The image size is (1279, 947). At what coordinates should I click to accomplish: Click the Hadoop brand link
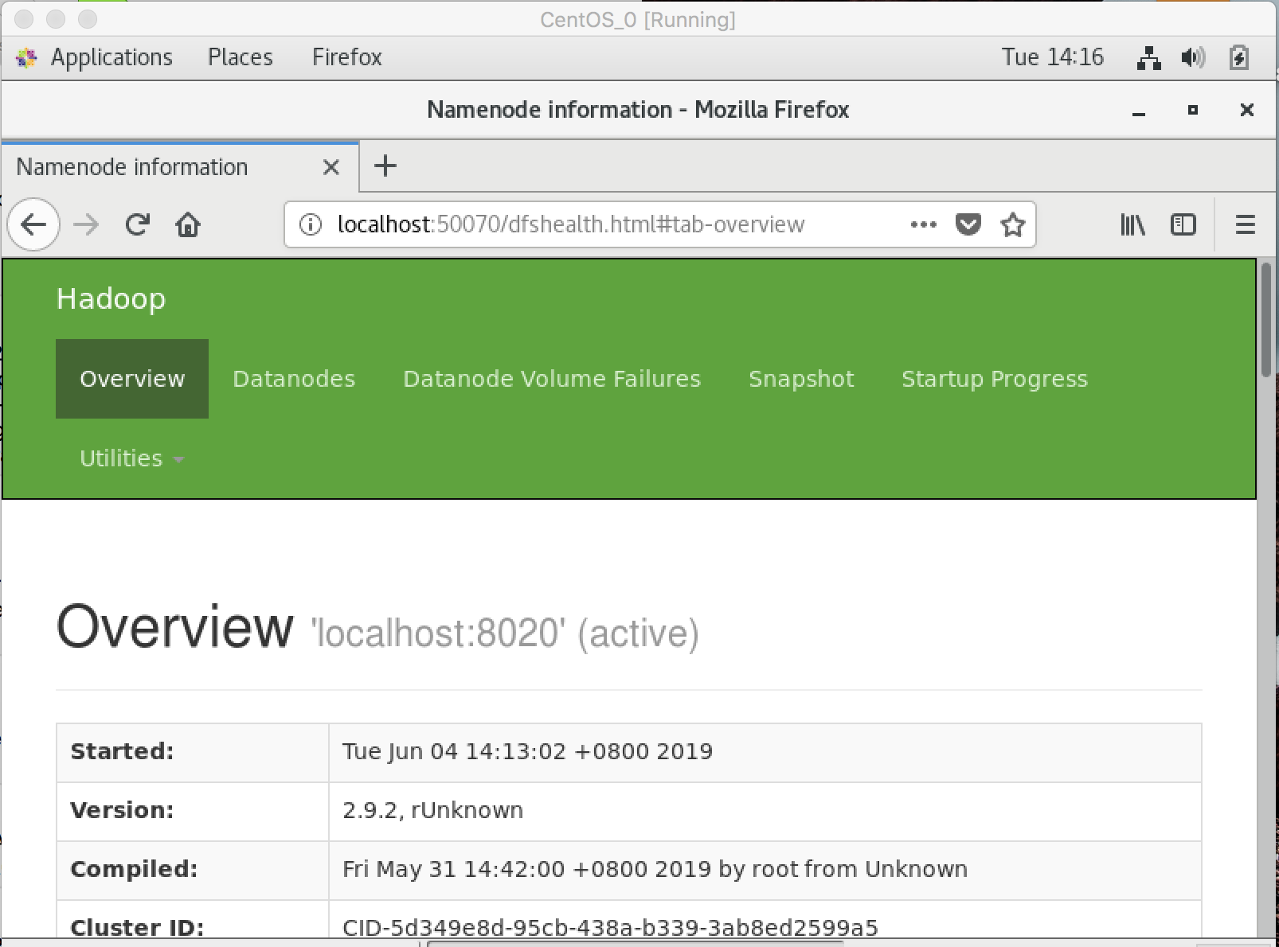pyautogui.click(x=111, y=298)
